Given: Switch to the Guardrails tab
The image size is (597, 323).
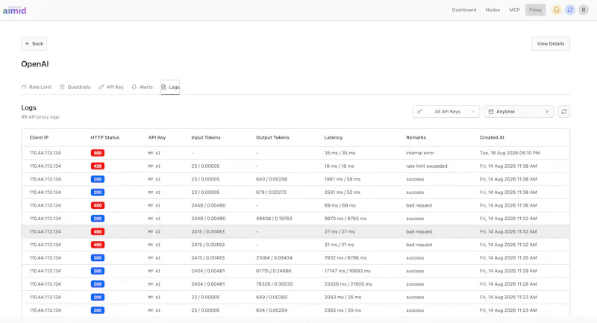Looking at the screenshot, I should pyautogui.click(x=75, y=87).
